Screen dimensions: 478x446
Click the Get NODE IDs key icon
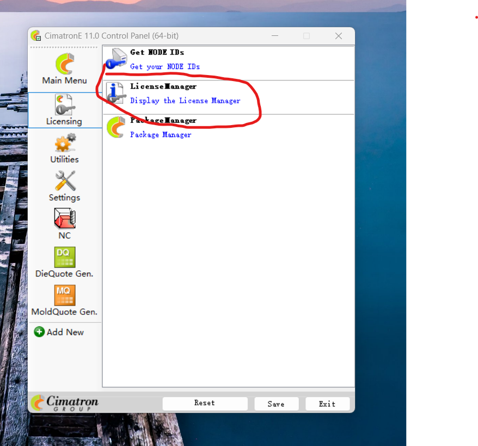click(116, 59)
